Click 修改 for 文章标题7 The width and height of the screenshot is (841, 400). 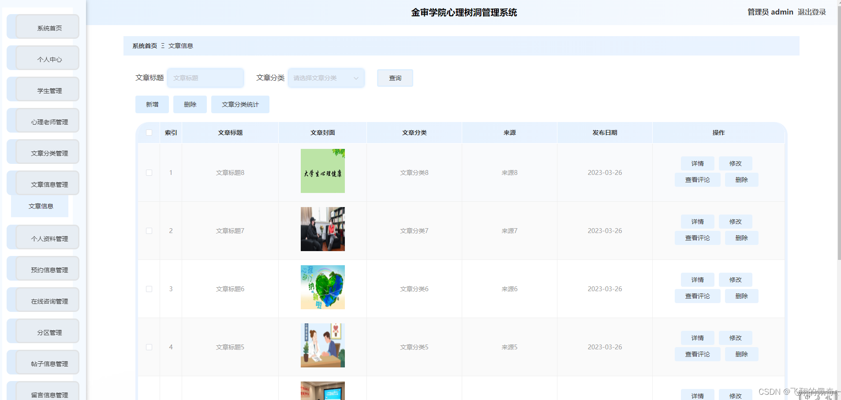(x=736, y=222)
